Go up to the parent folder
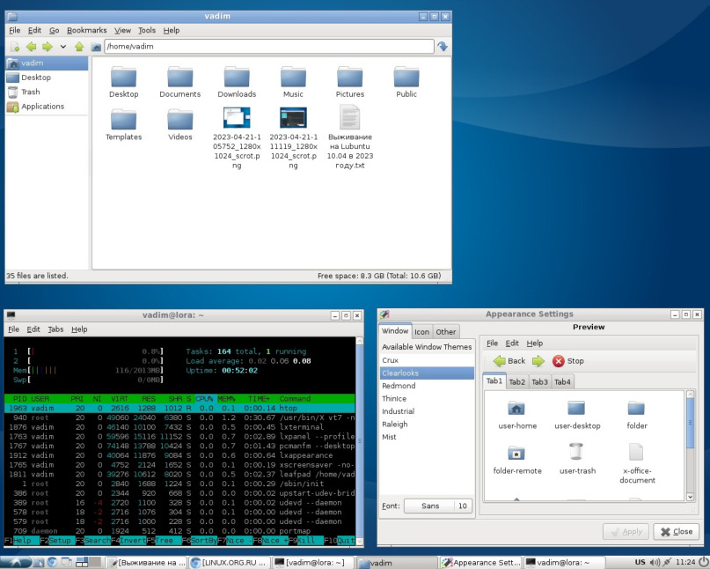Screen dimensions: 710x569 (x=79, y=47)
